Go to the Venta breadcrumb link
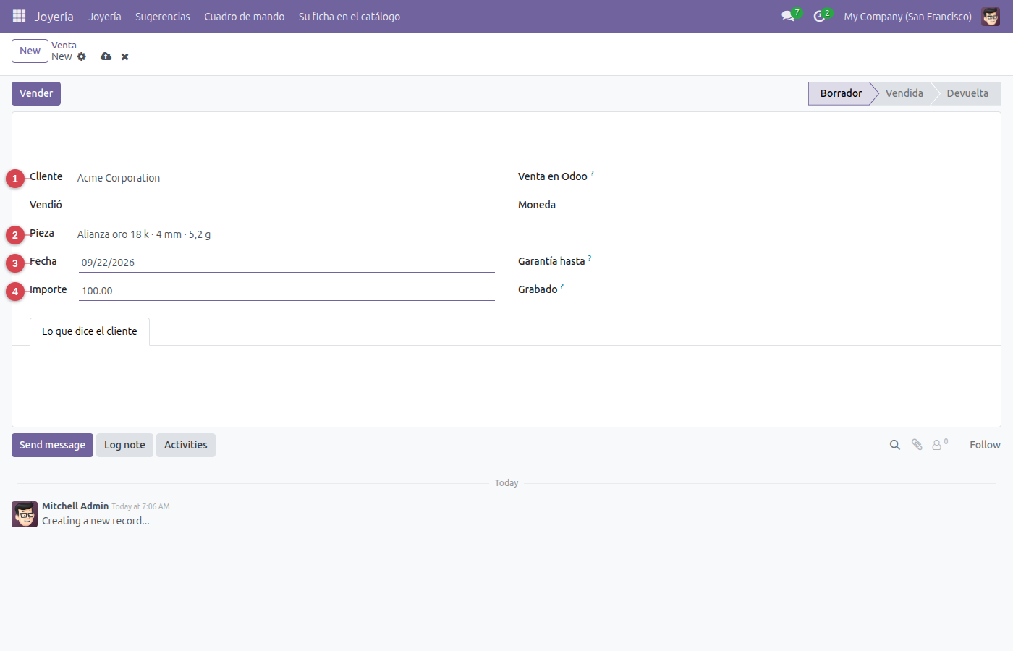The image size is (1013, 651). click(x=64, y=45)
